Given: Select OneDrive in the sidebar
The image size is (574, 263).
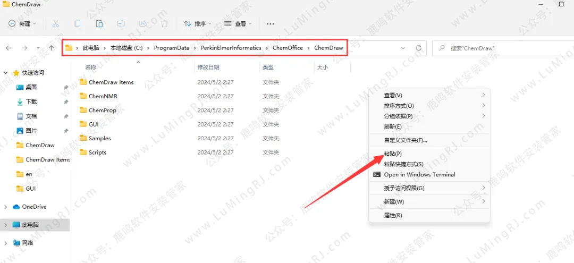Looking at the screenshot, I should 30,207.
